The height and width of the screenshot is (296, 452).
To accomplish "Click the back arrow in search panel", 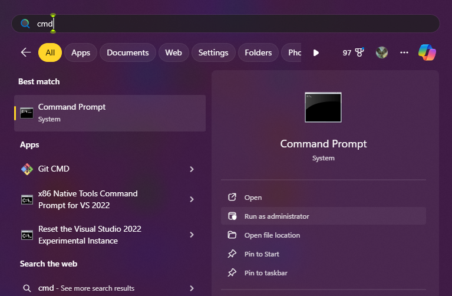I will tap(25, 52).
